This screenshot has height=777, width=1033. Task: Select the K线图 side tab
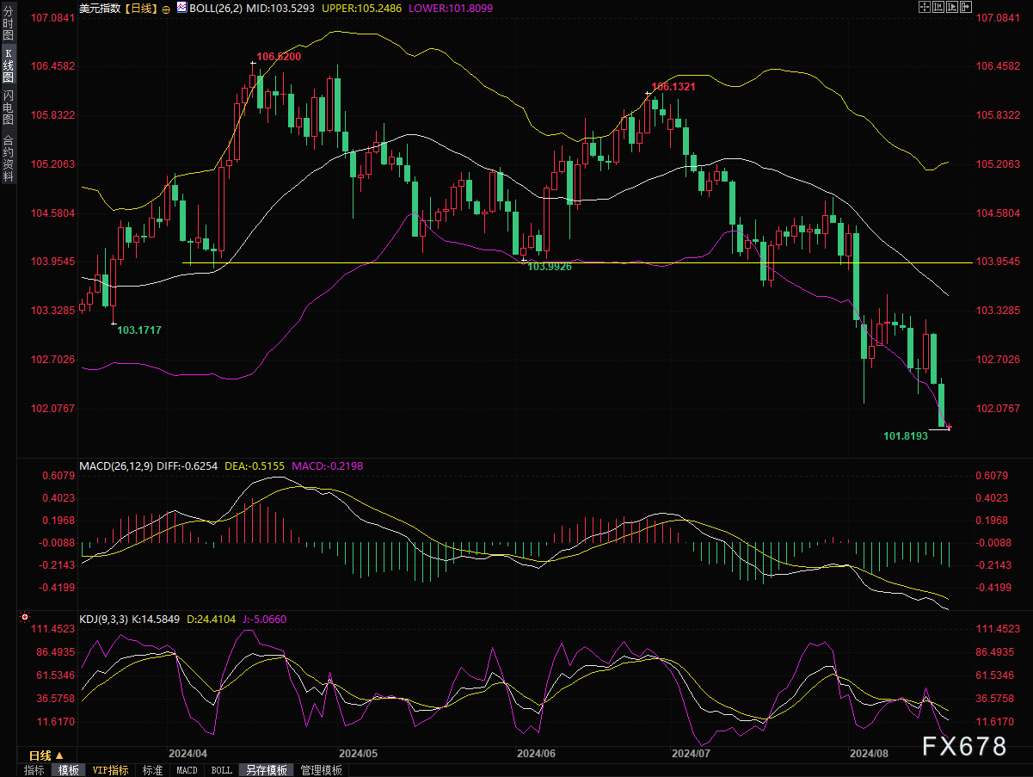click(x=9, y=65)
